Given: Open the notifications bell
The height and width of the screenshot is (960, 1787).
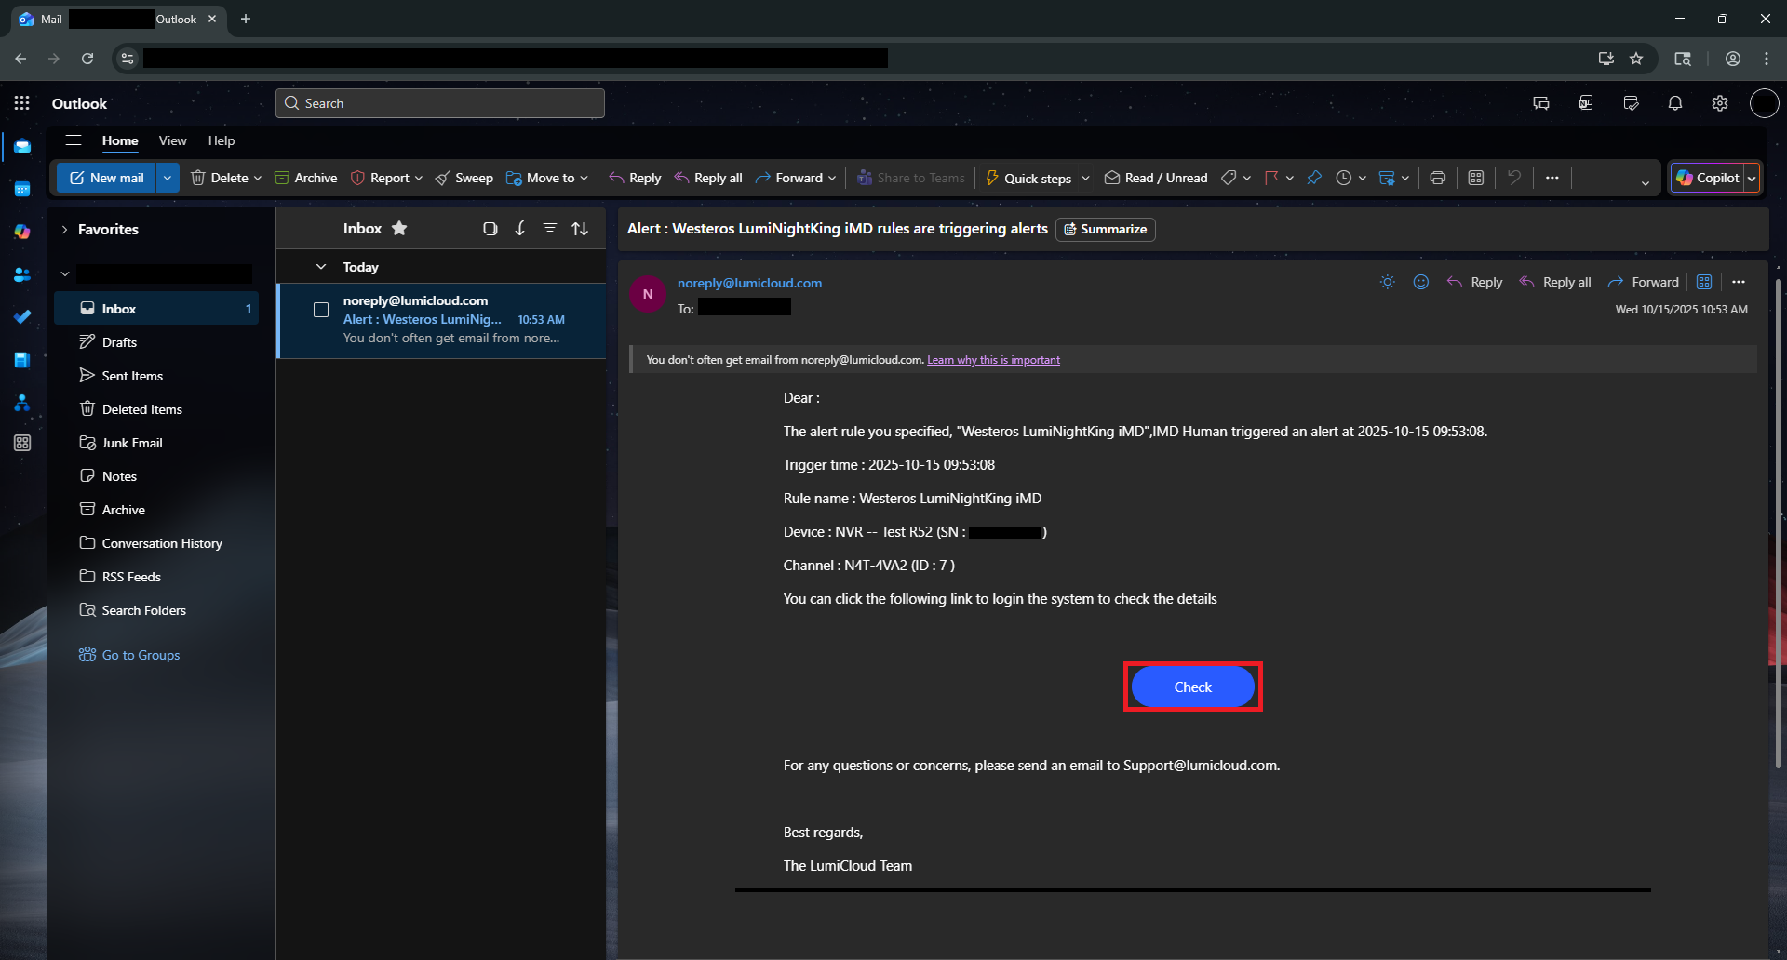Looking at the screenshot, I should click(1674, 103).
